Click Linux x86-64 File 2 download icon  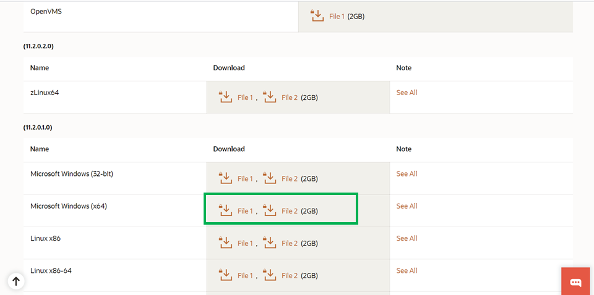tap(269, 275)
